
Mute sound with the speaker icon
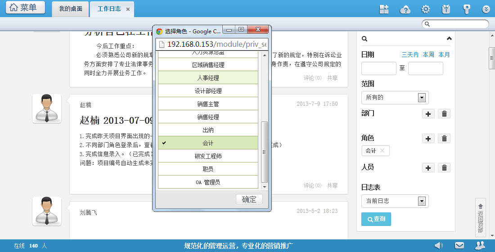438,245
